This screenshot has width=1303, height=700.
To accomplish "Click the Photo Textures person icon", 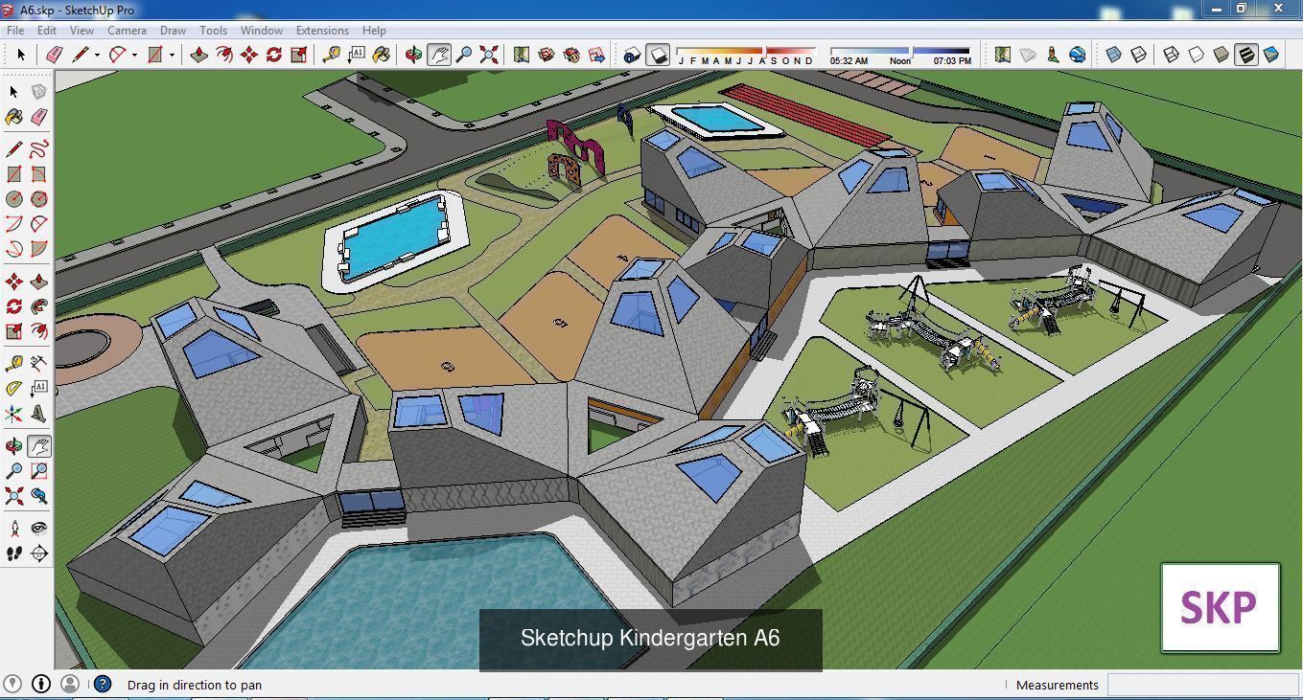I will click(1053, 55).
